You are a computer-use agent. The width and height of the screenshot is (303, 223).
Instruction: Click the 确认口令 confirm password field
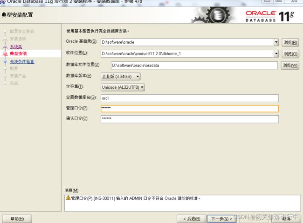(x=190, y=119)
